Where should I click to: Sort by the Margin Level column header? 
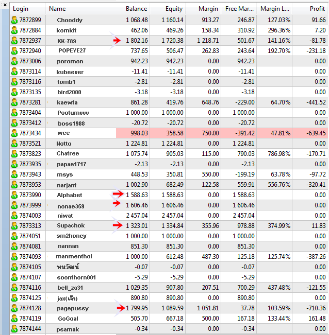[x=275, y=9]
